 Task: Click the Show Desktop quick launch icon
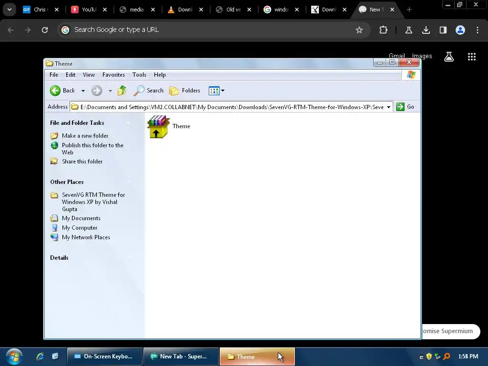(x=55, y=356)
